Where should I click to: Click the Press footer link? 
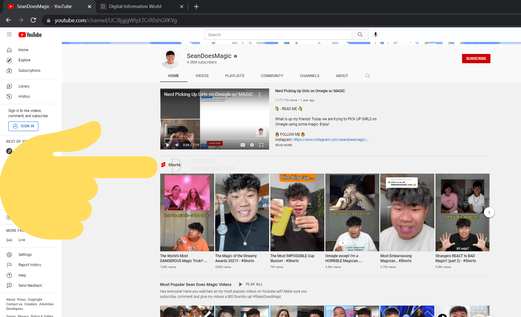point(21,299)
